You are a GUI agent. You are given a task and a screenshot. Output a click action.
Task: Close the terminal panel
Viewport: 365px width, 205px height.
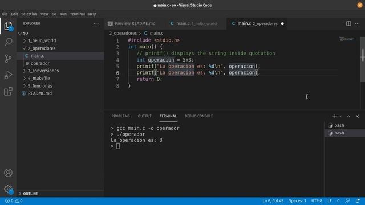click(x=357, y=116)
